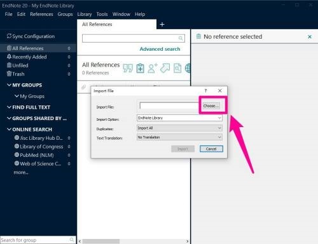The image size is (318, 244).
Task: Click the share library person icon
Action: [x=153, y=68]
